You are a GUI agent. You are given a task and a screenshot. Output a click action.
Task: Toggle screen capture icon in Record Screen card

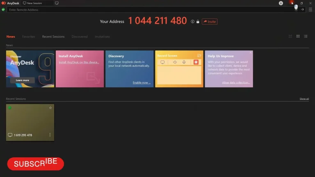click(162, 62)
